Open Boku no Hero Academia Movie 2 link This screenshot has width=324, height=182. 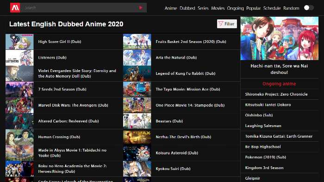pos(73,169)
